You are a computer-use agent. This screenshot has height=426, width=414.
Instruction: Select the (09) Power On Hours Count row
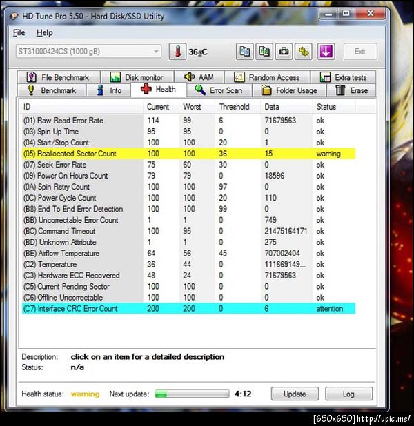188,176
